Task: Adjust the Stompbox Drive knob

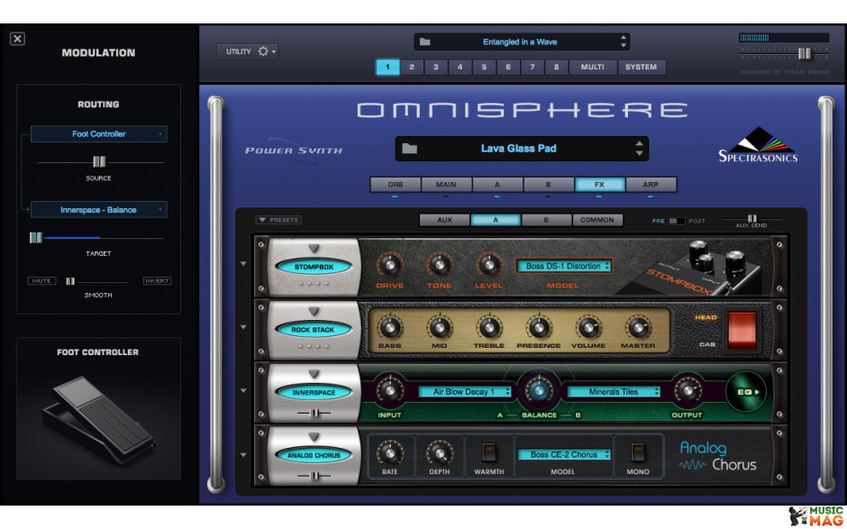Action: coord(389,264)
